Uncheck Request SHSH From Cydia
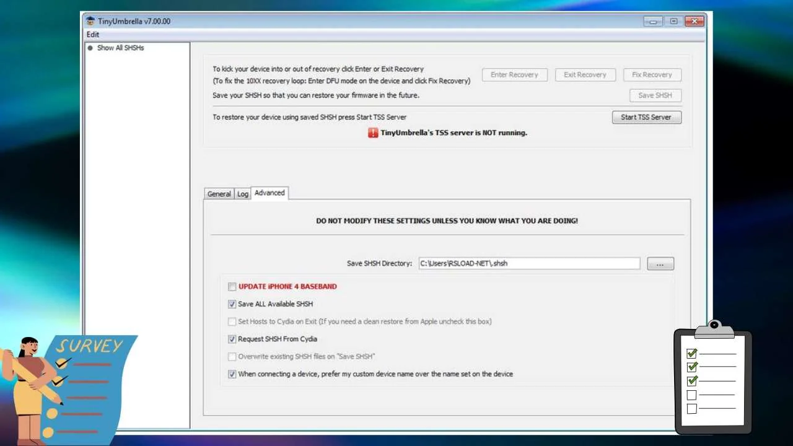Viewport: 793px width, 446px height. pyautogui.click(x=232, y=339)
